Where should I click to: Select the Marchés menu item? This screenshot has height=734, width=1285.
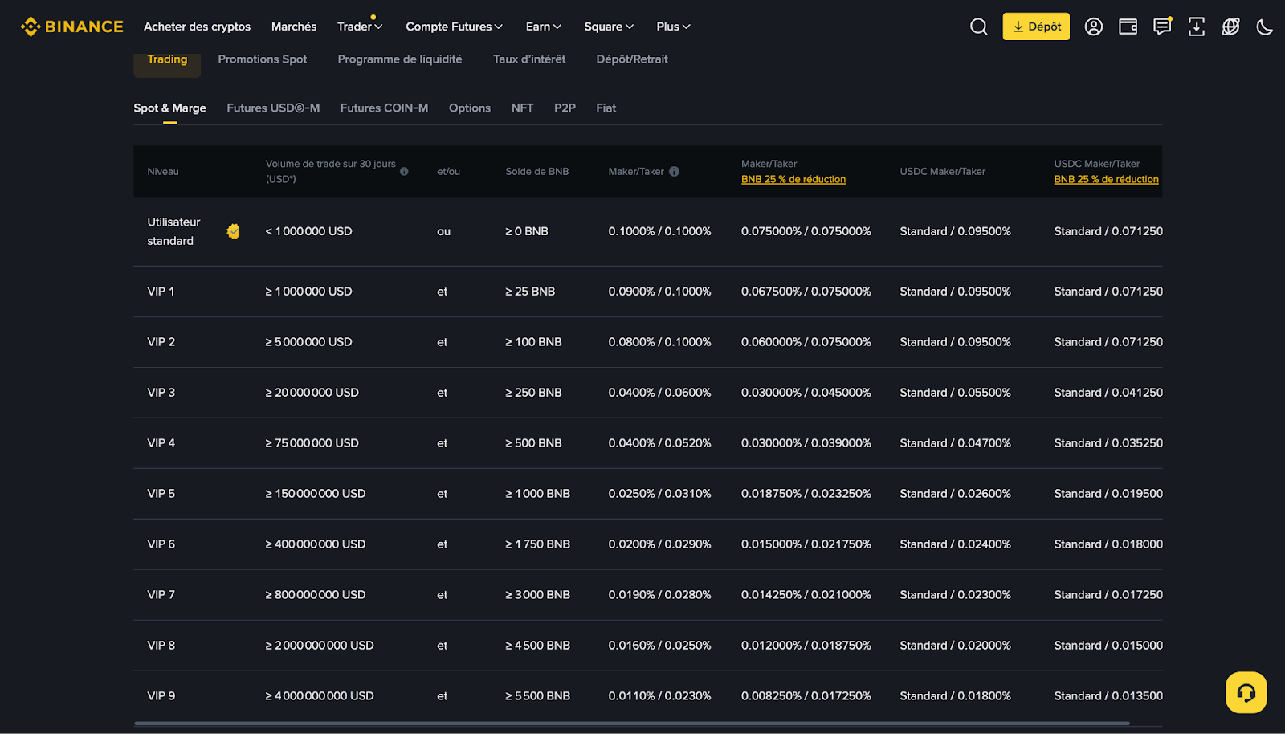(x=294, y=27)
